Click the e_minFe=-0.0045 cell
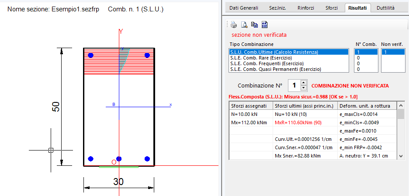 point(367,139)
